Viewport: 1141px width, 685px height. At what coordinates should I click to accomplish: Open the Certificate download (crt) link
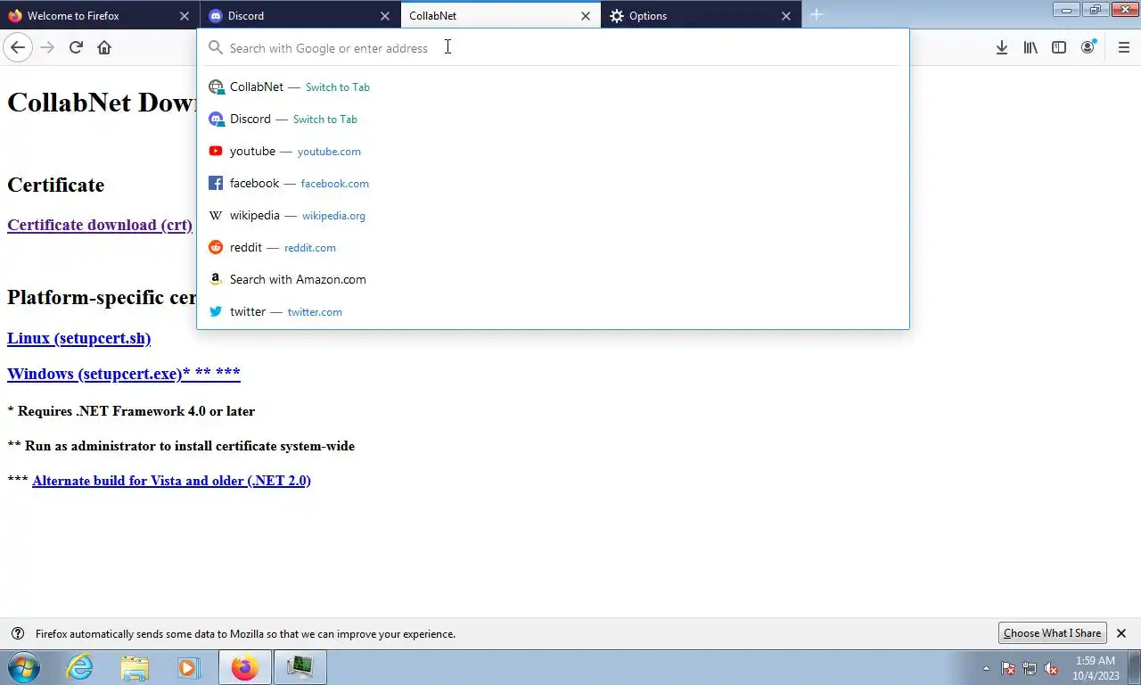click(x=100, y=225)
